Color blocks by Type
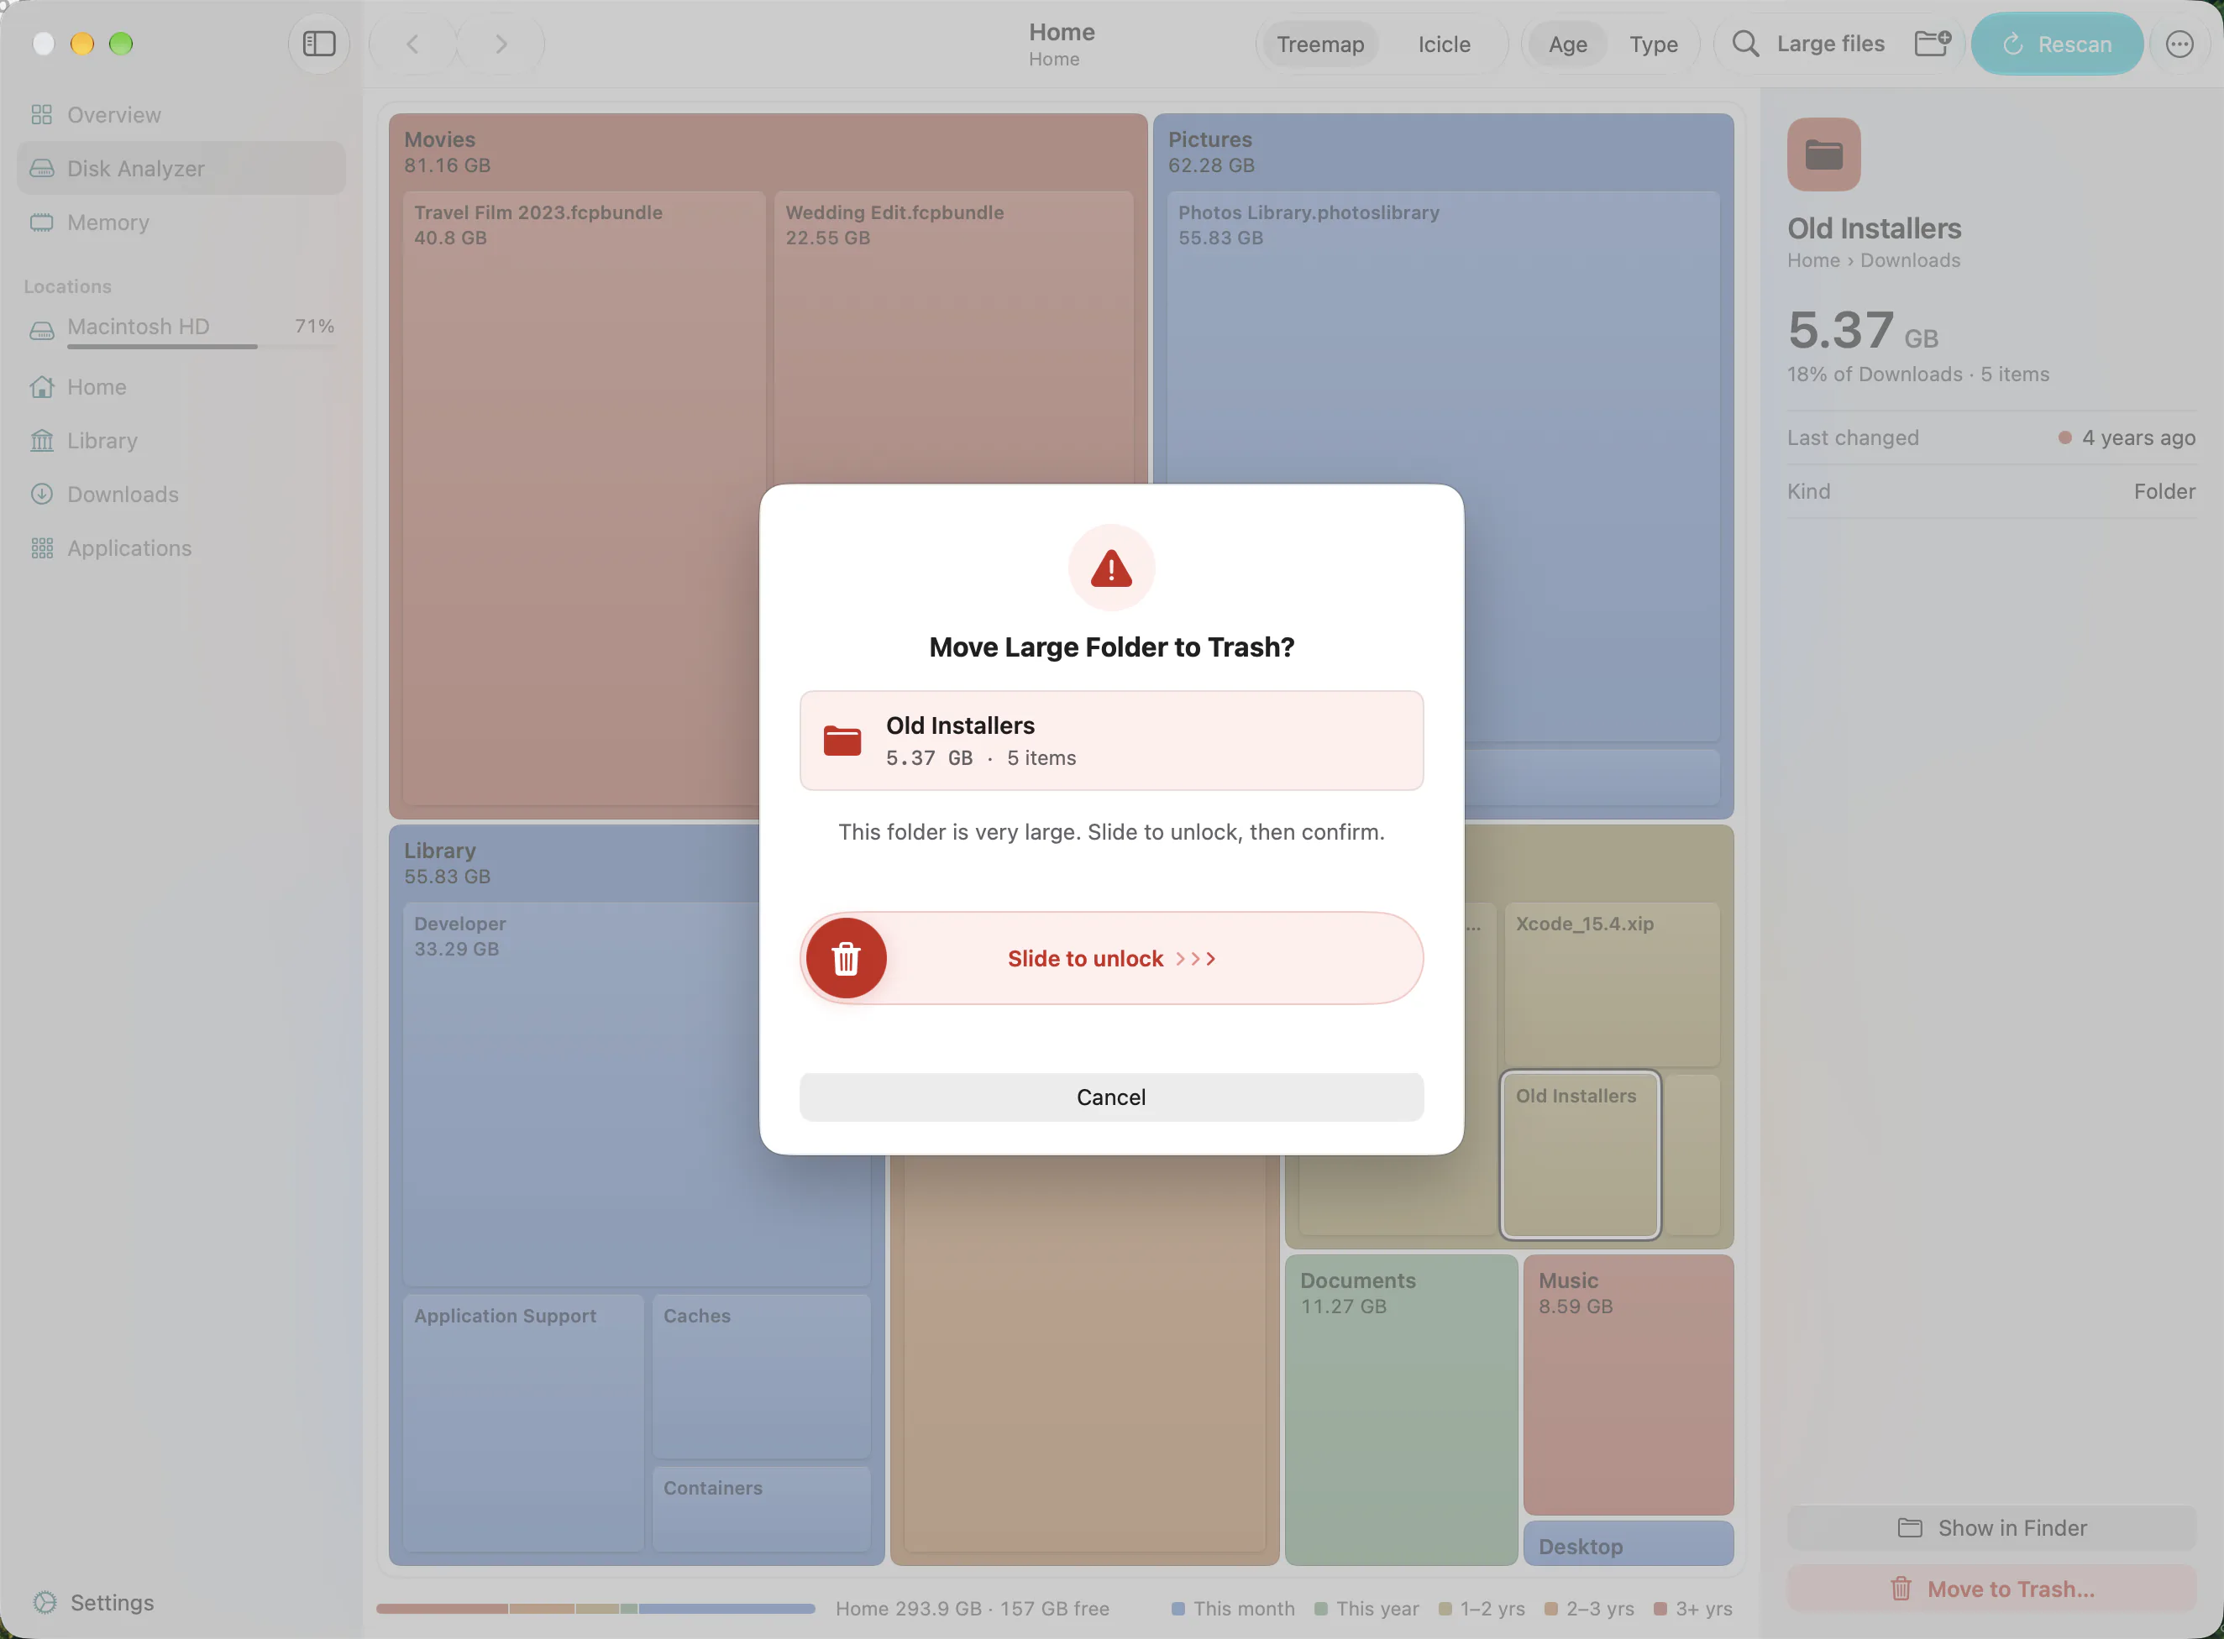This screenshot has height=1639, width=2224. (x=1654, y=44)
